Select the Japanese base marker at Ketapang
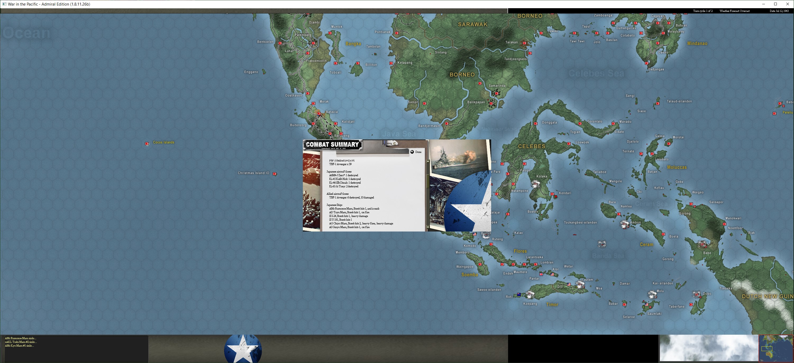The image size is (794, 363). click(391, 63)
